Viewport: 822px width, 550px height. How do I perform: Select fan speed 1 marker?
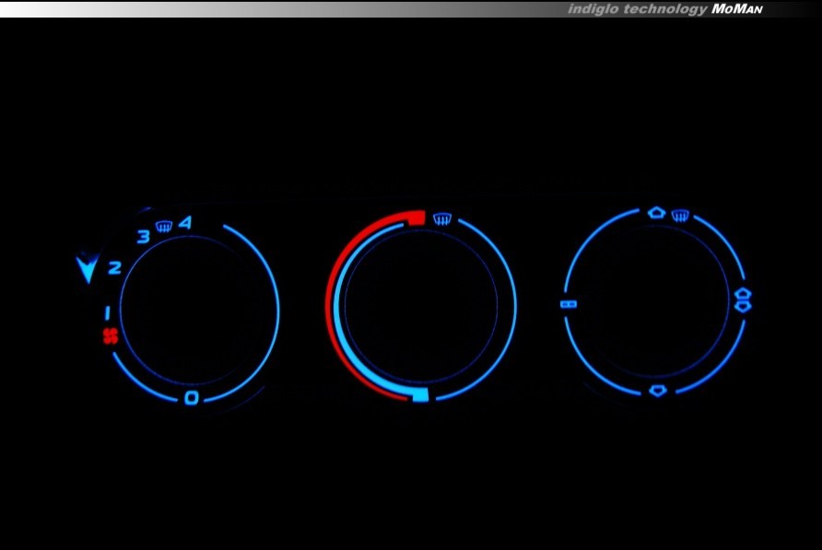click(x=107, y=312)
